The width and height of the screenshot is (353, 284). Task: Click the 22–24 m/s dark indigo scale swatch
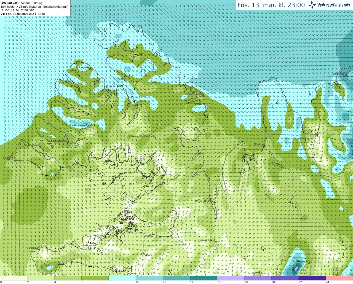(x=312, y=278)
